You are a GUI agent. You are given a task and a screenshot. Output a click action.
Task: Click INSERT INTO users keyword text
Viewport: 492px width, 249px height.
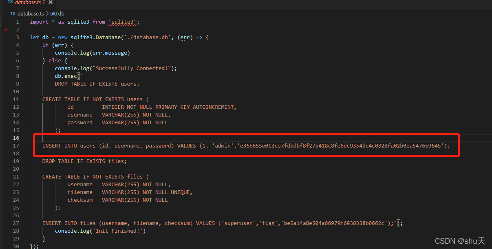[69, 146]
